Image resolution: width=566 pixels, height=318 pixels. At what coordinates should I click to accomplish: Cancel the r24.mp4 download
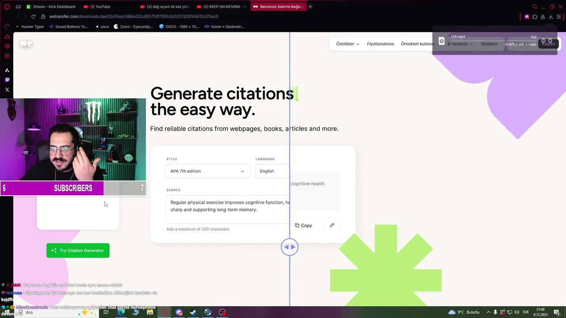(550, 41)
